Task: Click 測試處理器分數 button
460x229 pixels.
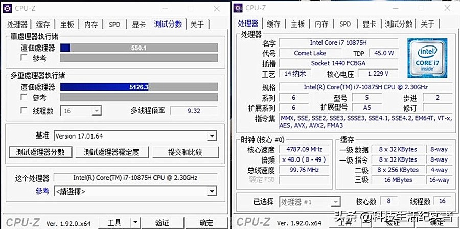Action: (40, 152)
